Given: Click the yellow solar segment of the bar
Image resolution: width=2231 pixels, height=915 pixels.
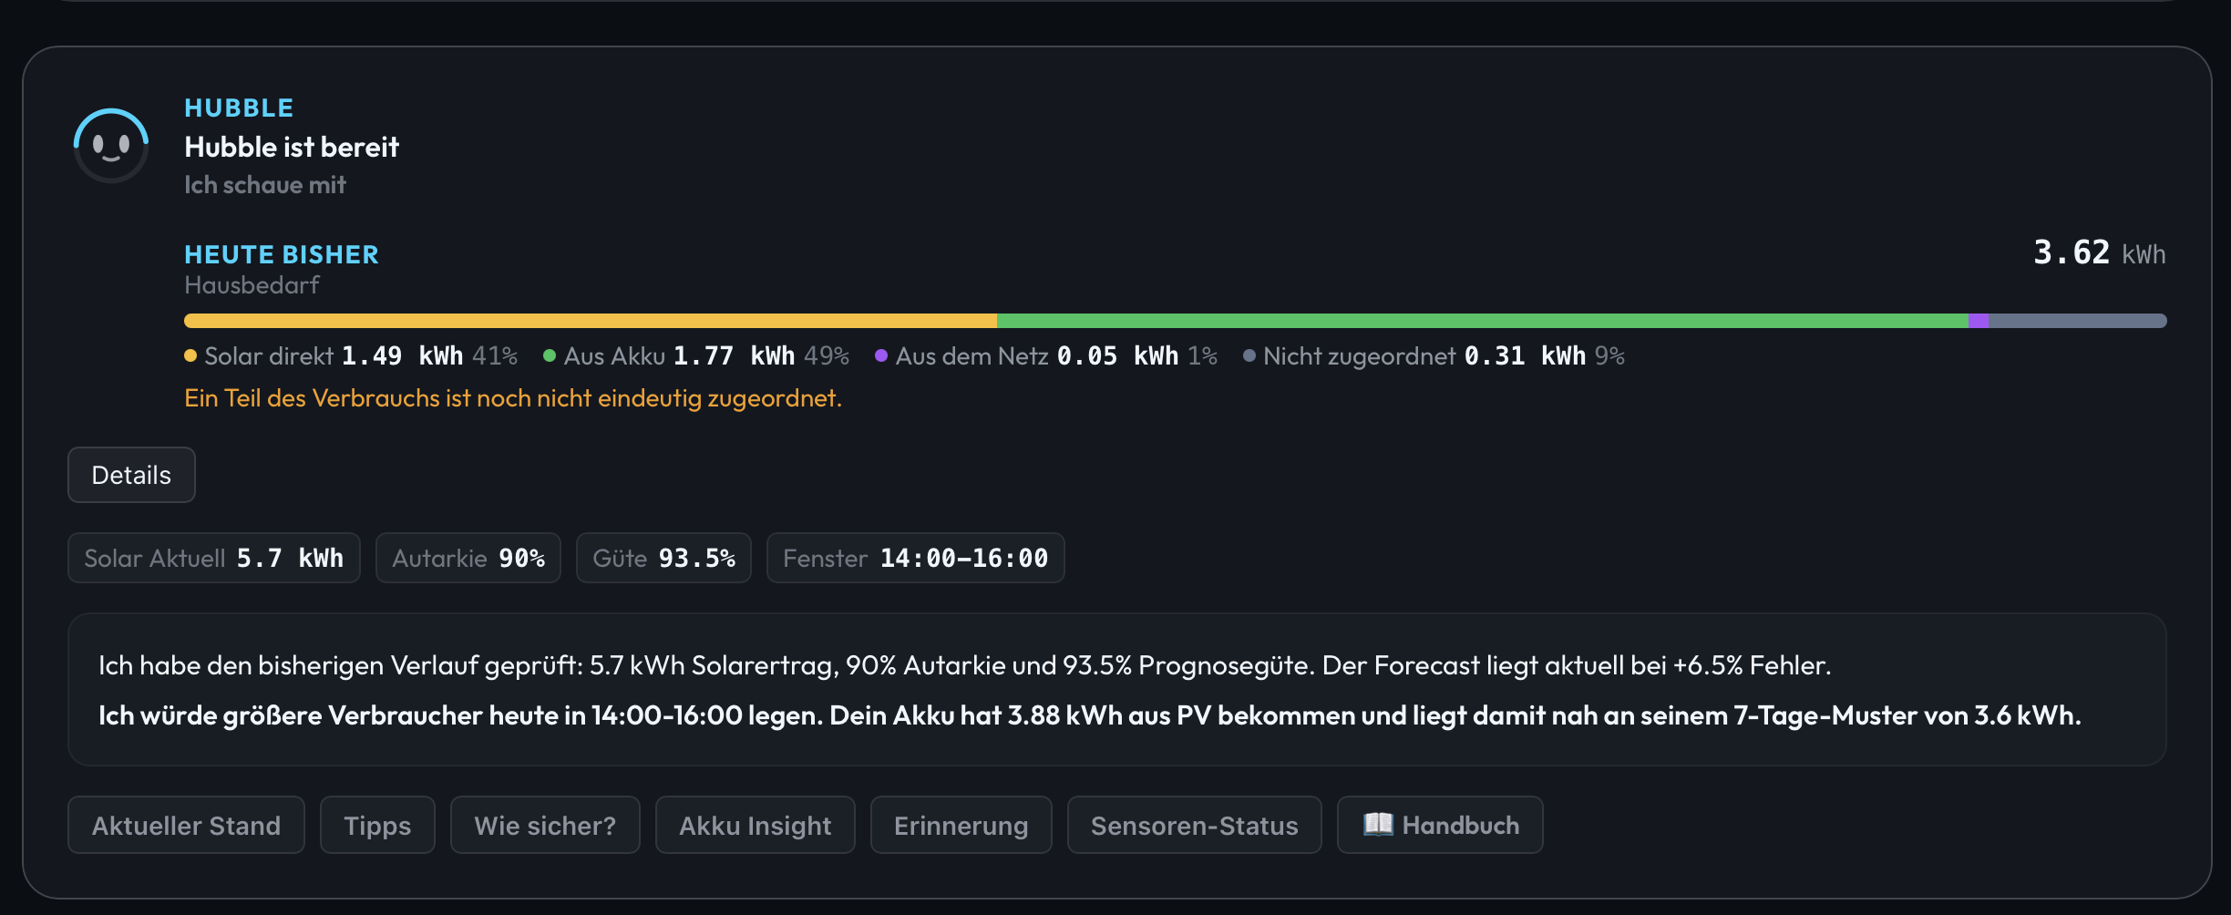Looking at the screenshot, I should pos(591,321).
